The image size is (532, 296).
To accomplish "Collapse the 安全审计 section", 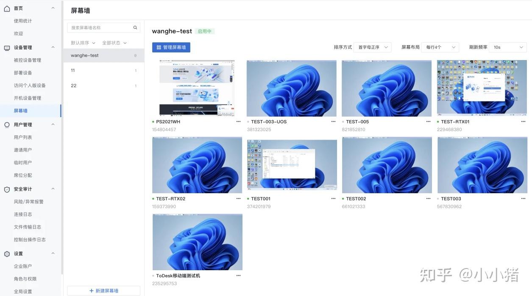I will [53, 189].
